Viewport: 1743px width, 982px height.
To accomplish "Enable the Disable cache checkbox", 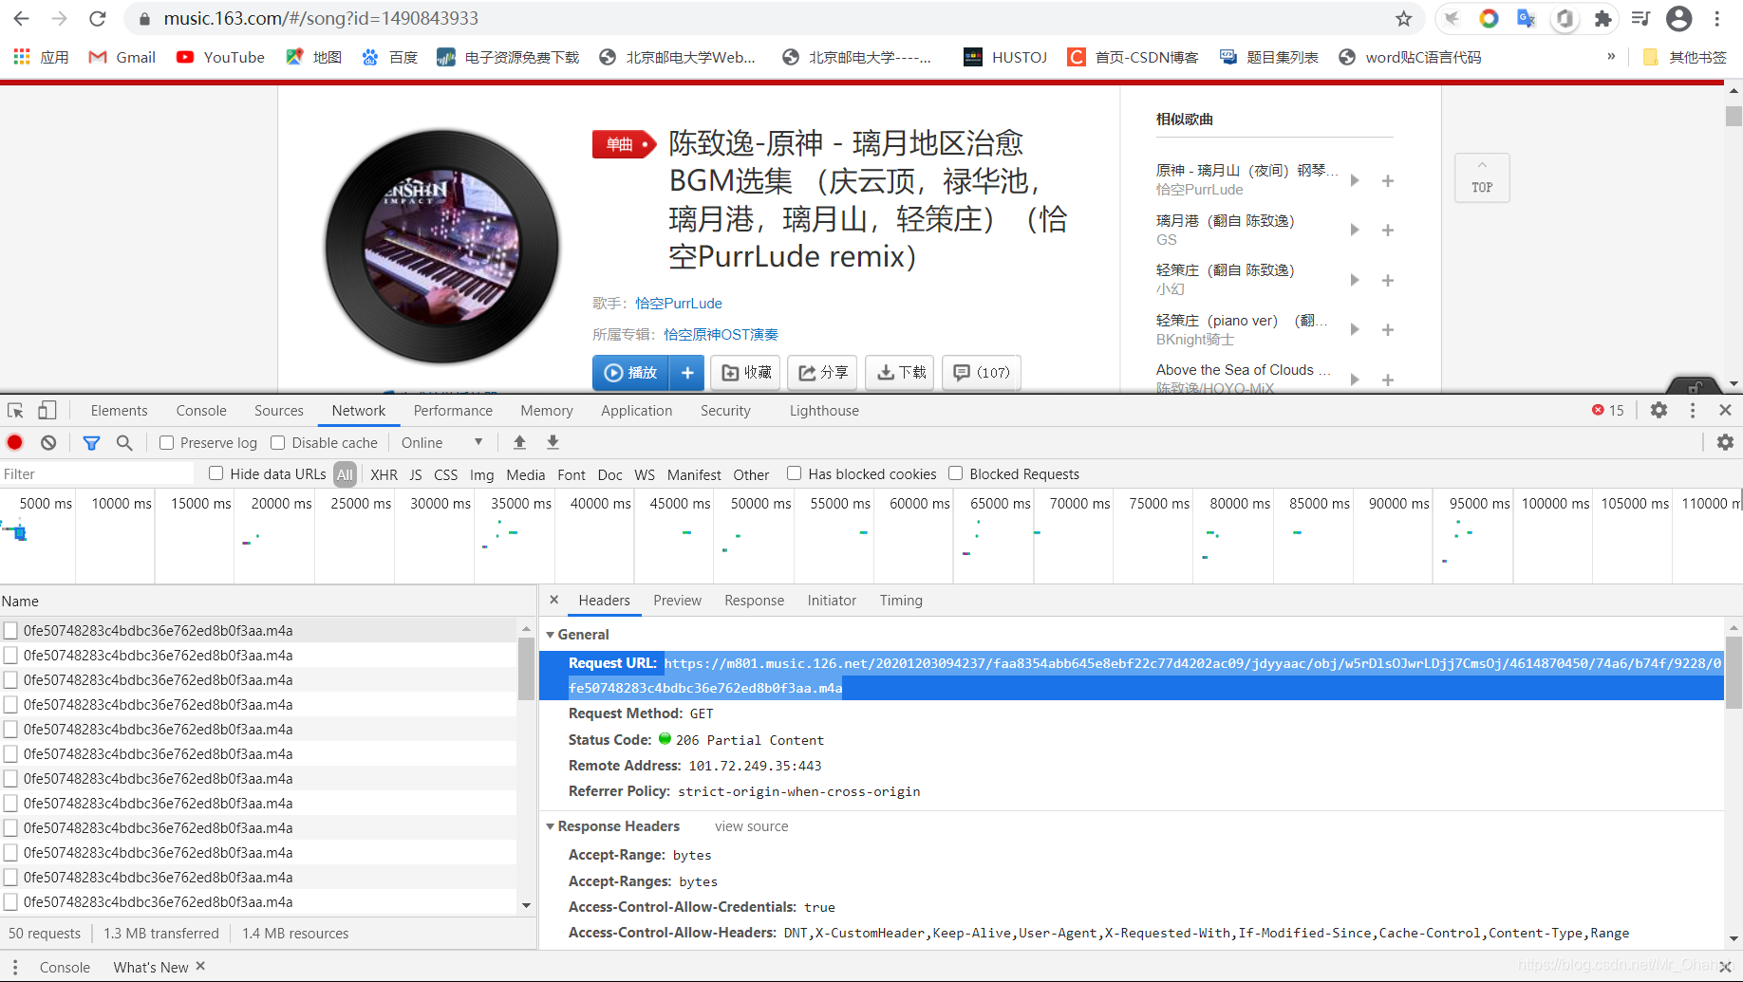I will 278,442.
